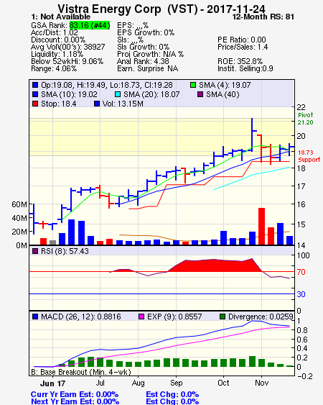Click the green SMA (4) legend swatch
The height and width of the screenshot is (405, 323).
[x=193, y=85]
